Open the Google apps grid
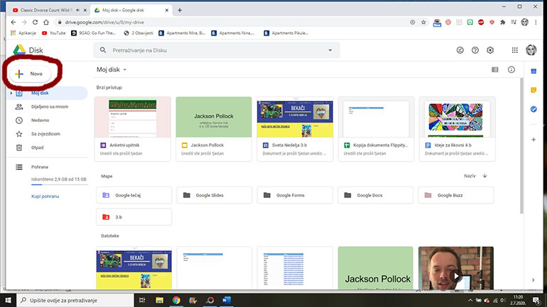 (x=515, y=50)
